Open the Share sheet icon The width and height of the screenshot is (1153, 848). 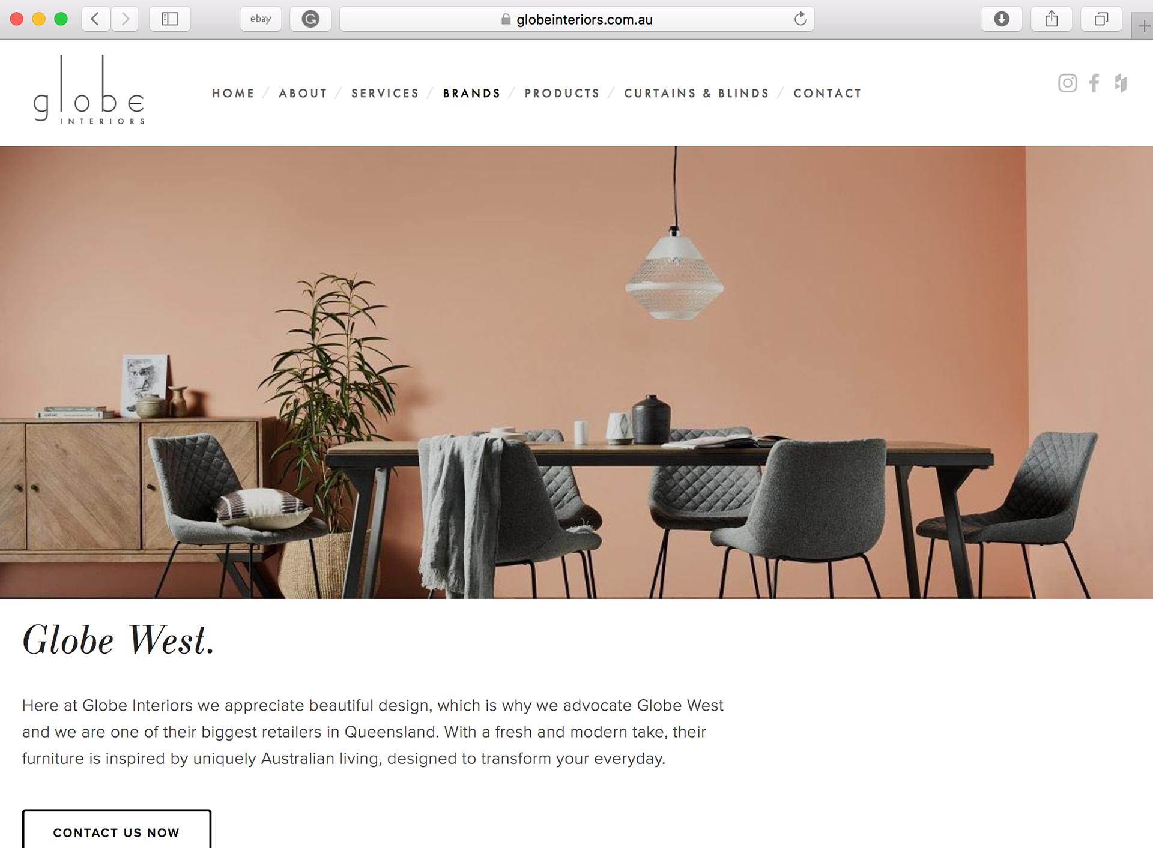(x=1052, y=19)
